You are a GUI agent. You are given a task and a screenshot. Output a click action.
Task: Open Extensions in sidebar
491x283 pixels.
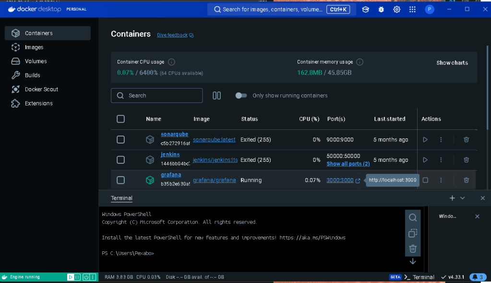48,103
